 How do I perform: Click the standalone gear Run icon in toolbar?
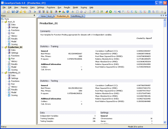click(81, 12)
